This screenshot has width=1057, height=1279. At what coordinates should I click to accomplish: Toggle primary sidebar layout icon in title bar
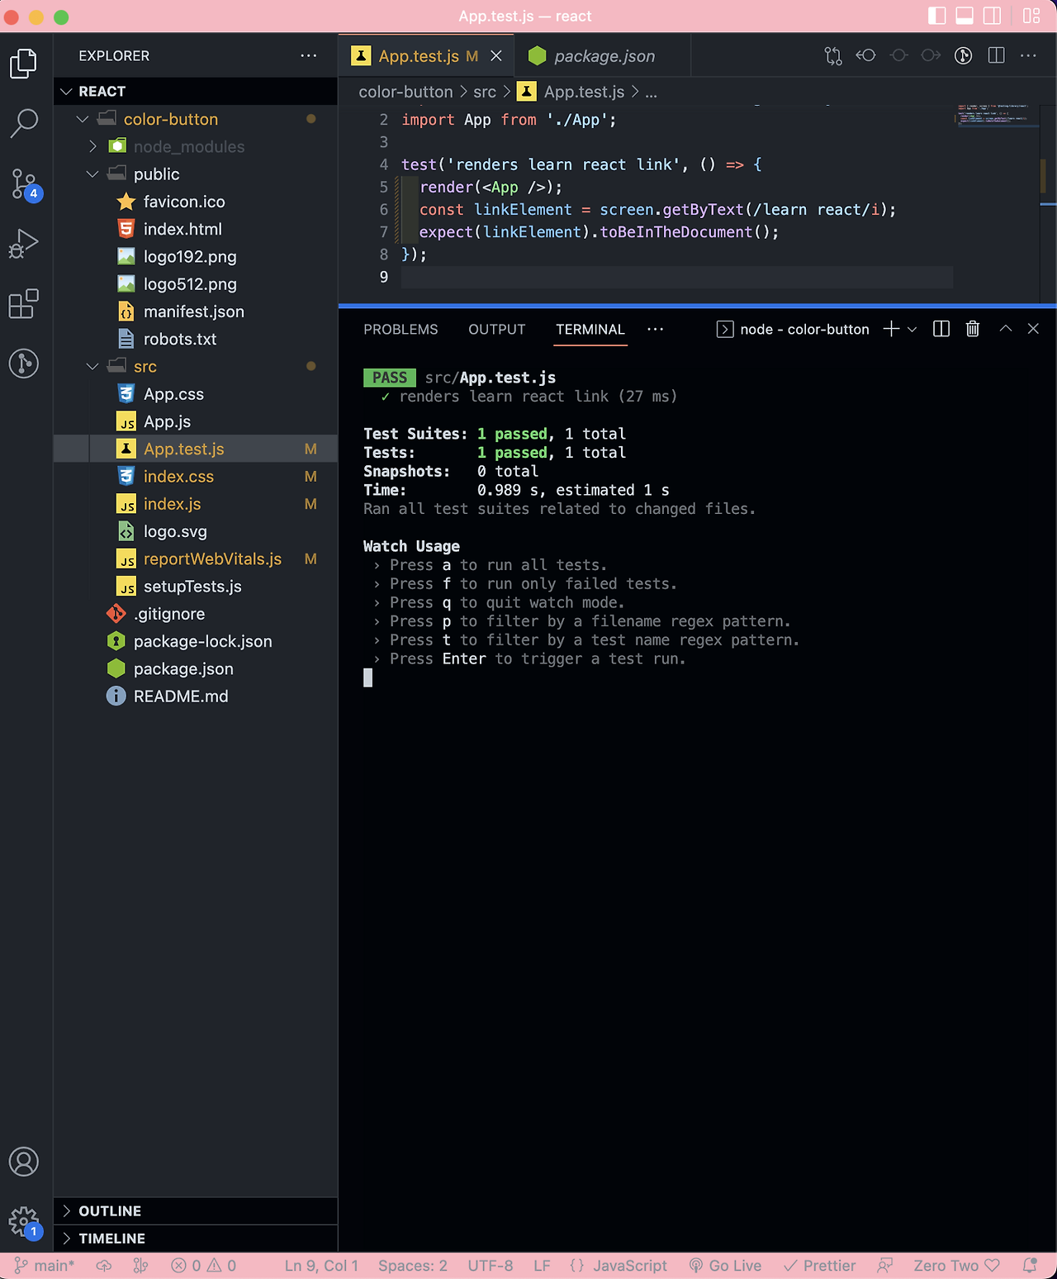tap(937, 16)
